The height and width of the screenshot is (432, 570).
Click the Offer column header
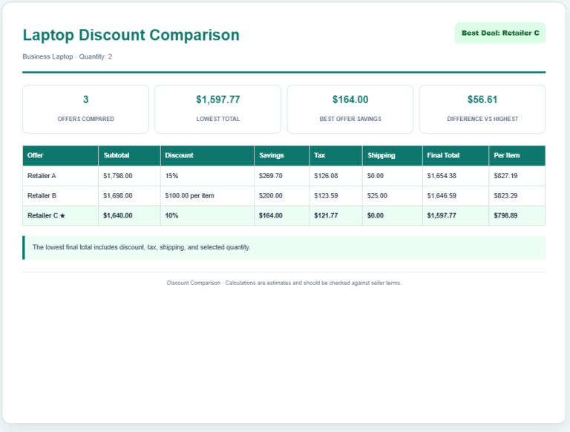pos(60,156)
